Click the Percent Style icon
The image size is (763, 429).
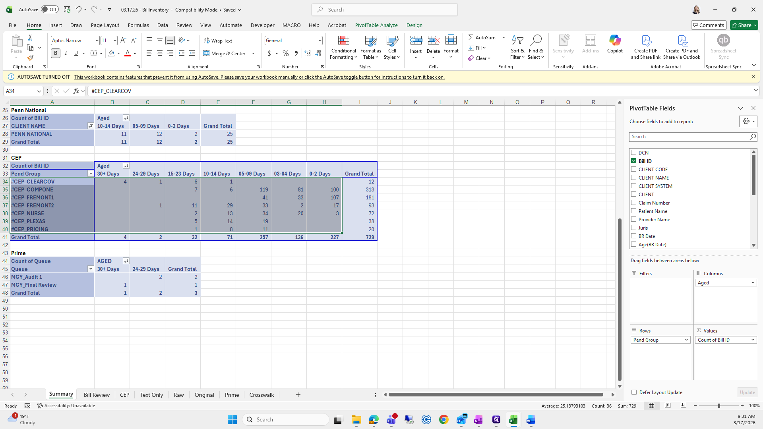click(285, 53)
